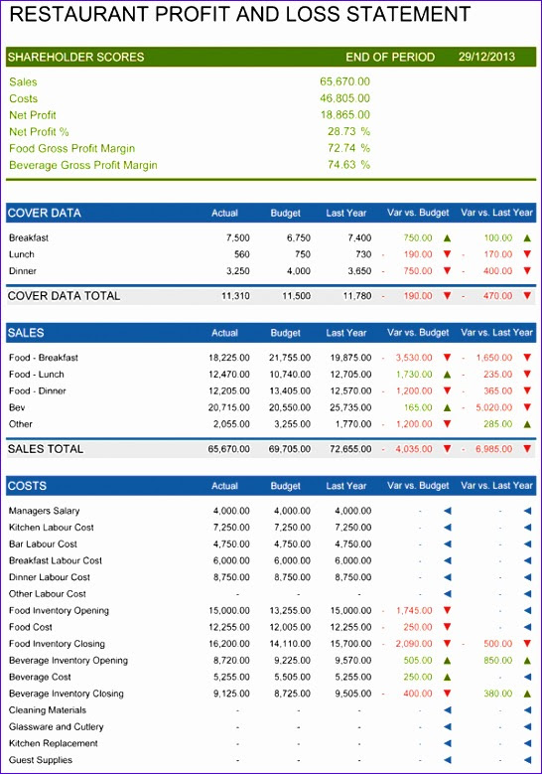Select the Breakfast actual covers cell 7,500
The width and height of the screenshot is (542, 774).
[238, 237]
